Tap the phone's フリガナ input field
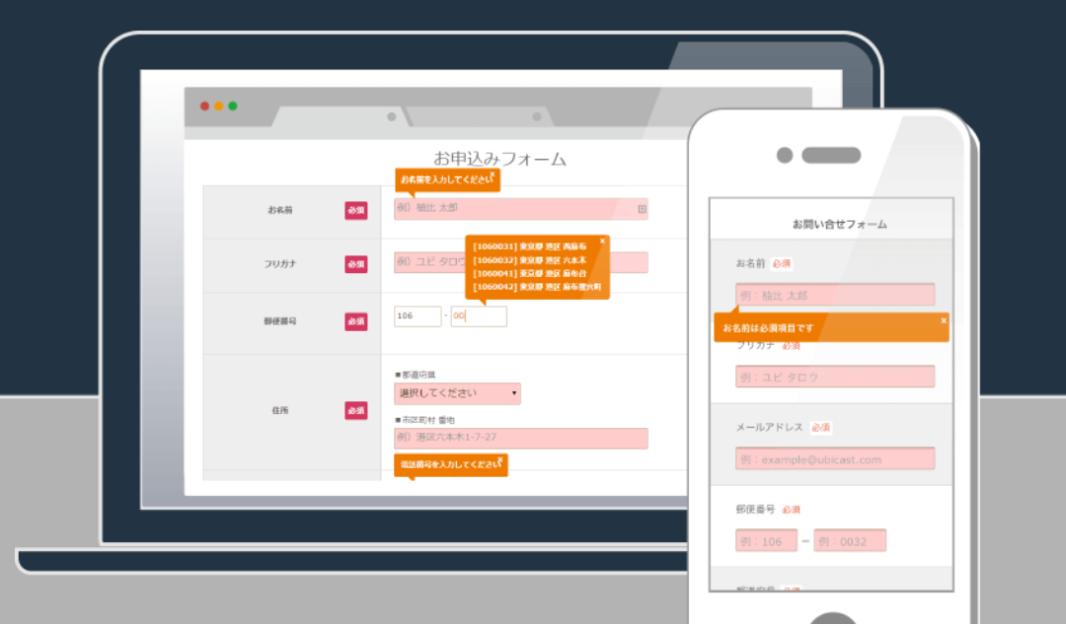 (834, 377)
